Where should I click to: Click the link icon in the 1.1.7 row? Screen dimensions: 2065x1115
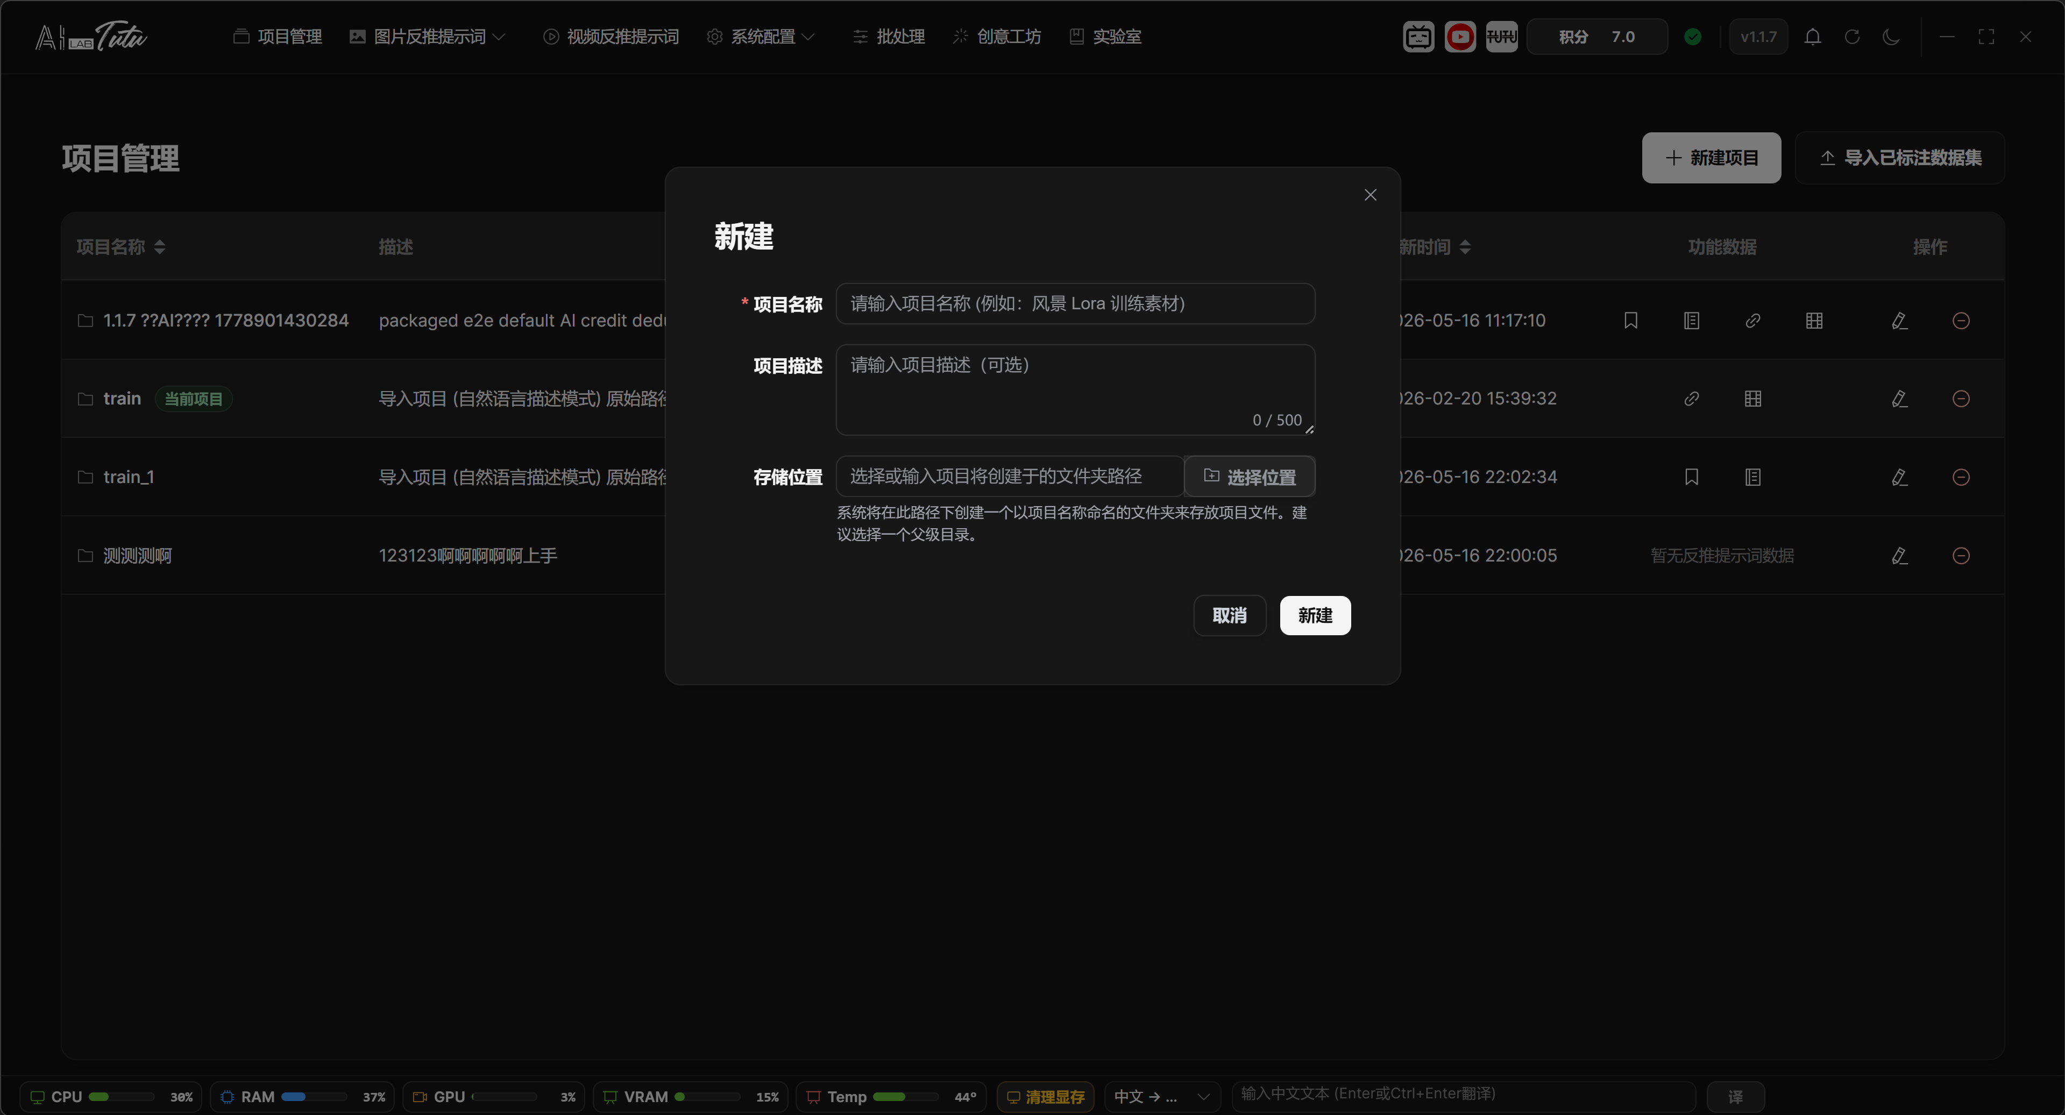pos(1753,321)
